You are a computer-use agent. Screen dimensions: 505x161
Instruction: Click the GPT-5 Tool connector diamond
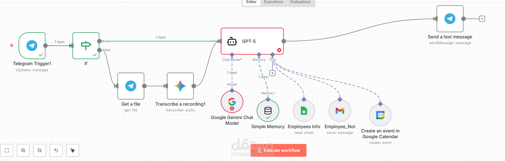(x=272, y=55)
